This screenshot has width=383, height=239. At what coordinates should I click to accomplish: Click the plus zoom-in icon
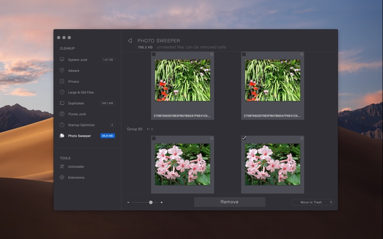point(161,202)
